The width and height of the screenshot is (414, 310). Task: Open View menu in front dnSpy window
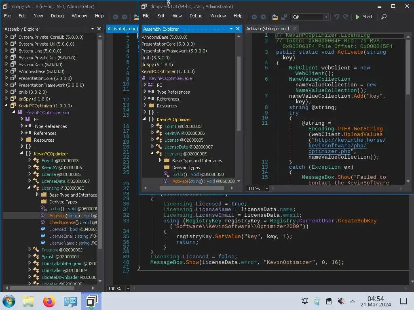tap(177, 16)
